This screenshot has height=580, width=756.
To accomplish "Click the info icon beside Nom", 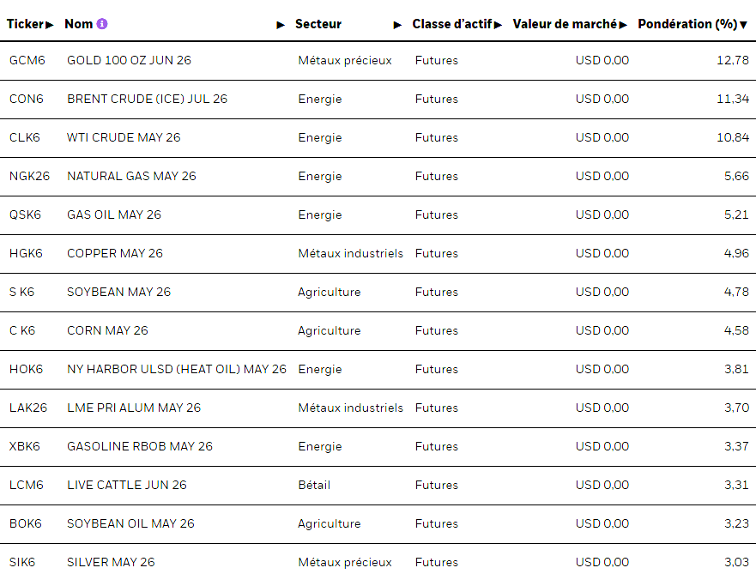I will point(102,24).
